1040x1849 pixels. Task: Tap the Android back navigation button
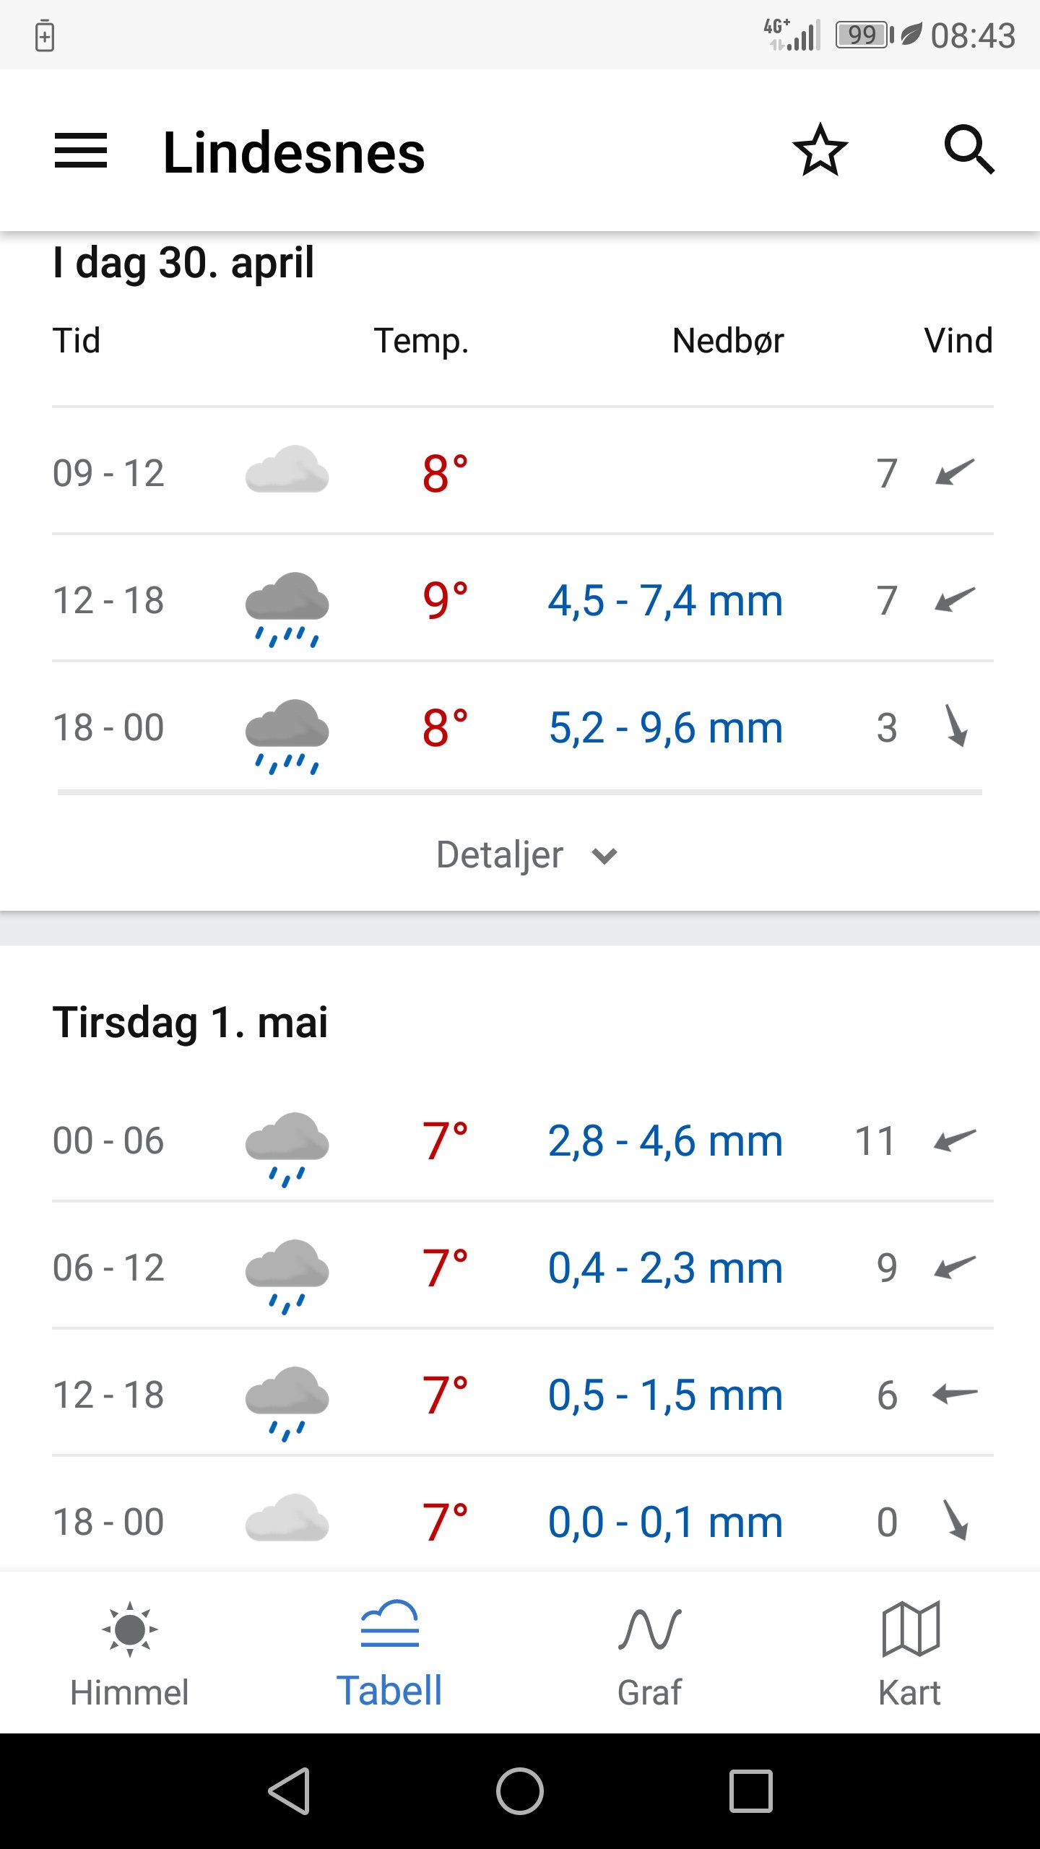pos(290,1791)
